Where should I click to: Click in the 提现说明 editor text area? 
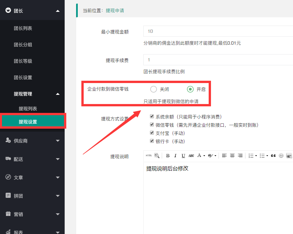point(218,198)
